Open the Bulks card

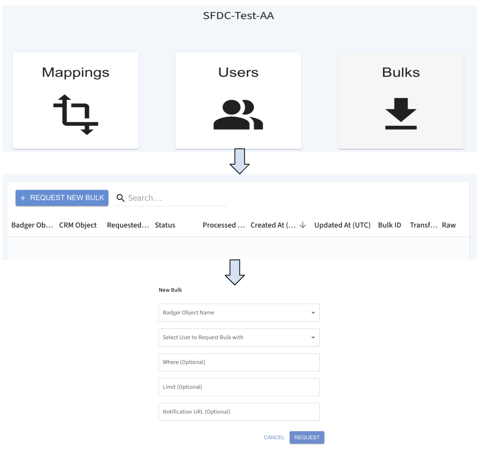click(x=401, y=101)
